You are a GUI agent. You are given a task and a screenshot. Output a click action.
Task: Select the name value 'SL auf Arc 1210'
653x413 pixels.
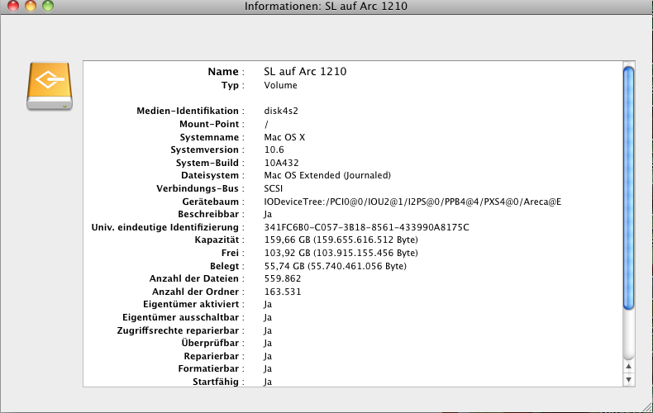tap(305, 72)
